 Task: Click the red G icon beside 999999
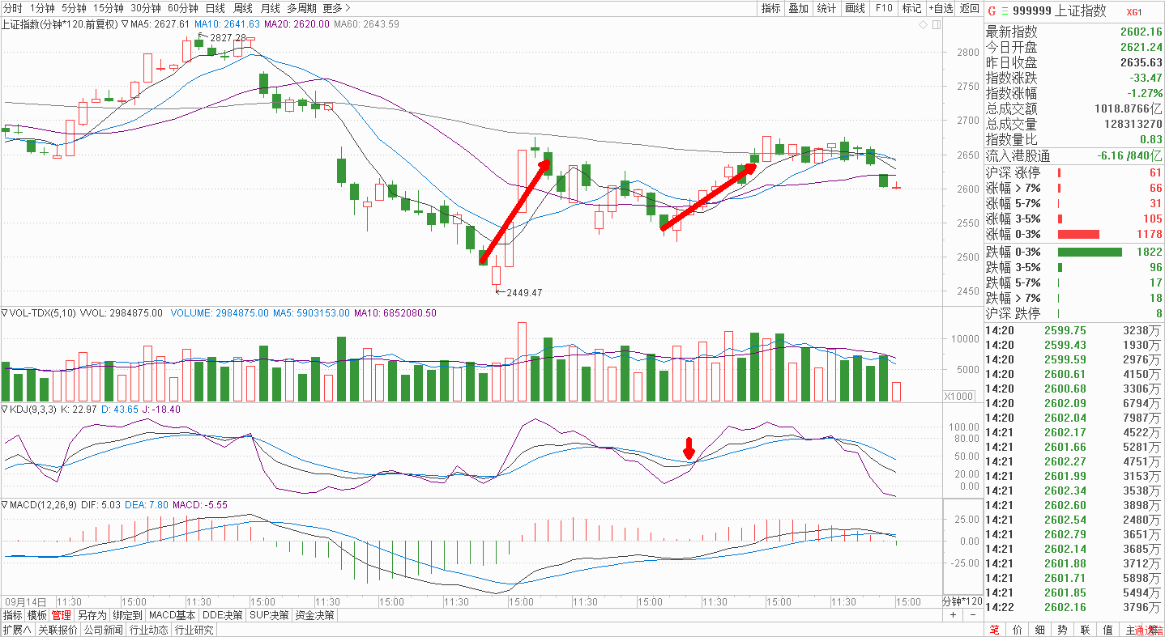click(991, 11)
